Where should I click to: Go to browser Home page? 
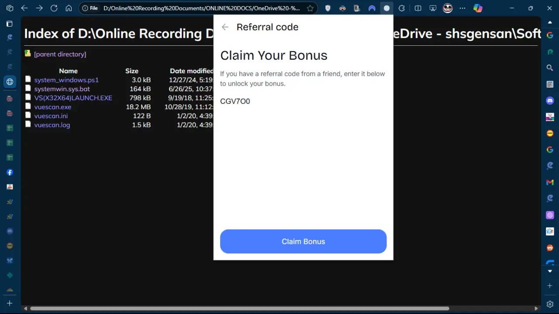[x=69, y=8]
